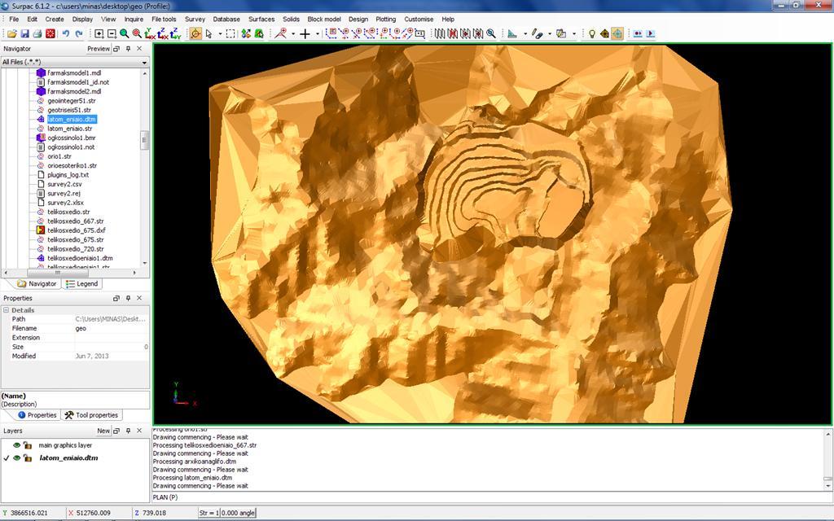Open the dropdown beside the pencil eraser icon
This screenshot has width=834, height=521.
pos(550,34)
